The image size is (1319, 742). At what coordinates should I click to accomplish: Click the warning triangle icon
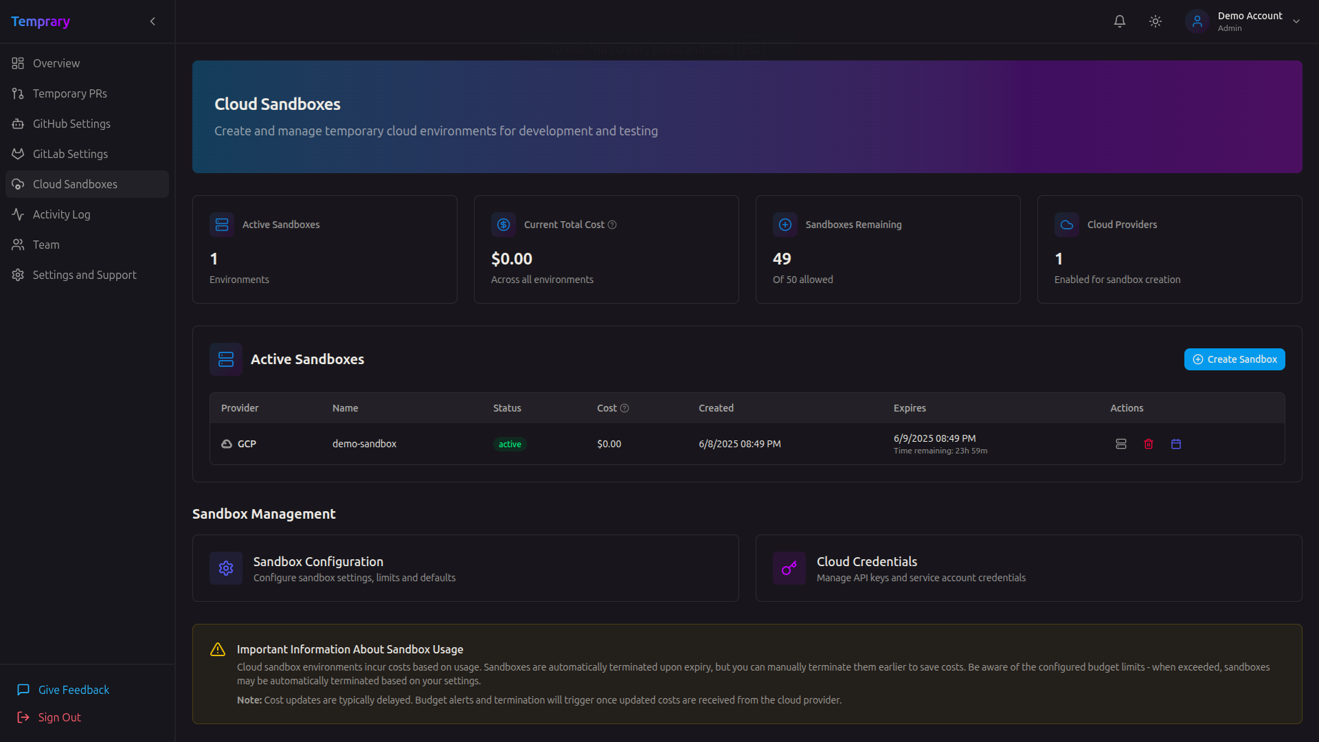tap(218, 649)
